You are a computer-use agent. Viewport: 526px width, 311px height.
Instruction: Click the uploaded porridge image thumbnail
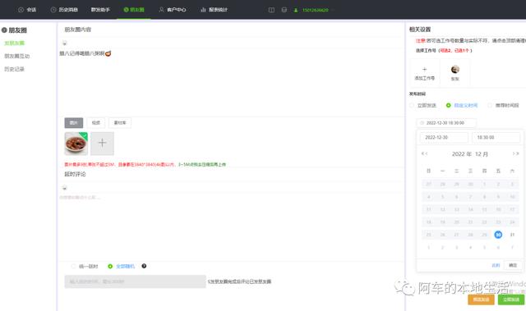pyautogui.click(x=76, y=144)
